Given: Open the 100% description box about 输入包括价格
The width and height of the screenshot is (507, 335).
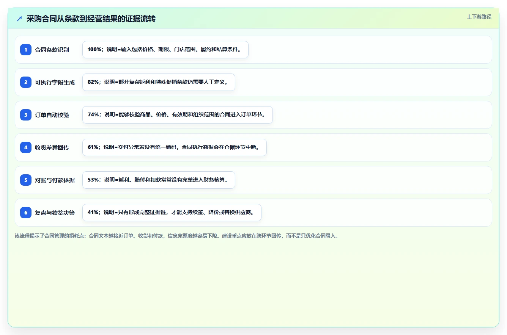Looking at the screenshot, I should (x=165, y=50).
